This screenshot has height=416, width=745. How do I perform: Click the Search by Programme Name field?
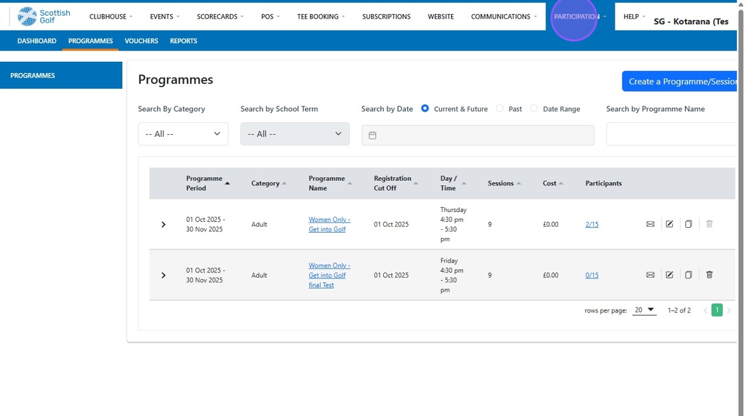click(x=671, y=134)
